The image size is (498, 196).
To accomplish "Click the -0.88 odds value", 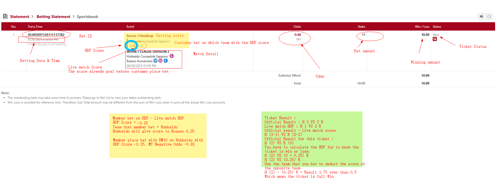I will 297,35.
